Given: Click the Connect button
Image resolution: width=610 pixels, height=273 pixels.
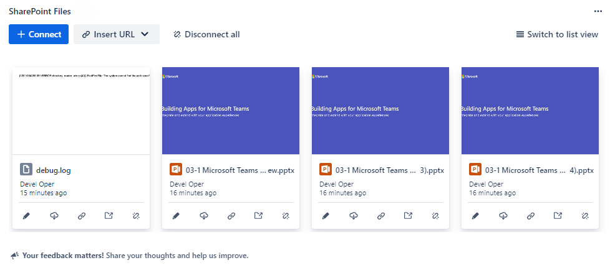Looking at the screenshot, I should pyautogui.click(x=39, y=34).
